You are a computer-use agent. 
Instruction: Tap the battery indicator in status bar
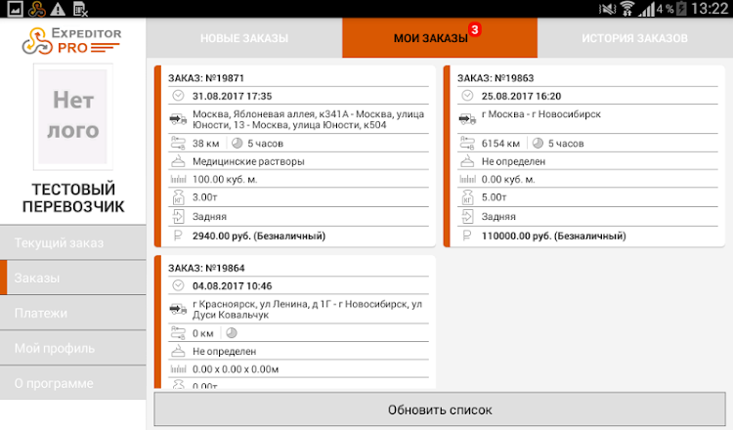(681, 9)
